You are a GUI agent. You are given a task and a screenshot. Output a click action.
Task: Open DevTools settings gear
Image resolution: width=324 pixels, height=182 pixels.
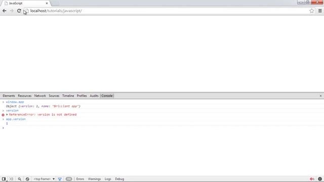point(320,179)
